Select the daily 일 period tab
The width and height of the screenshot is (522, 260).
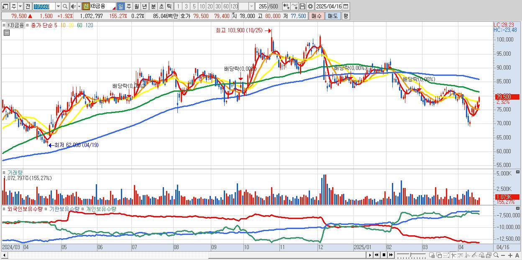coord(120,6)
